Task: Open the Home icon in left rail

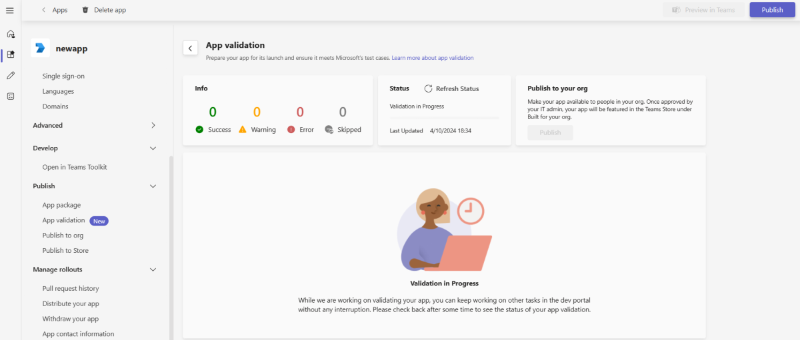Action: [x=11, y=34]
